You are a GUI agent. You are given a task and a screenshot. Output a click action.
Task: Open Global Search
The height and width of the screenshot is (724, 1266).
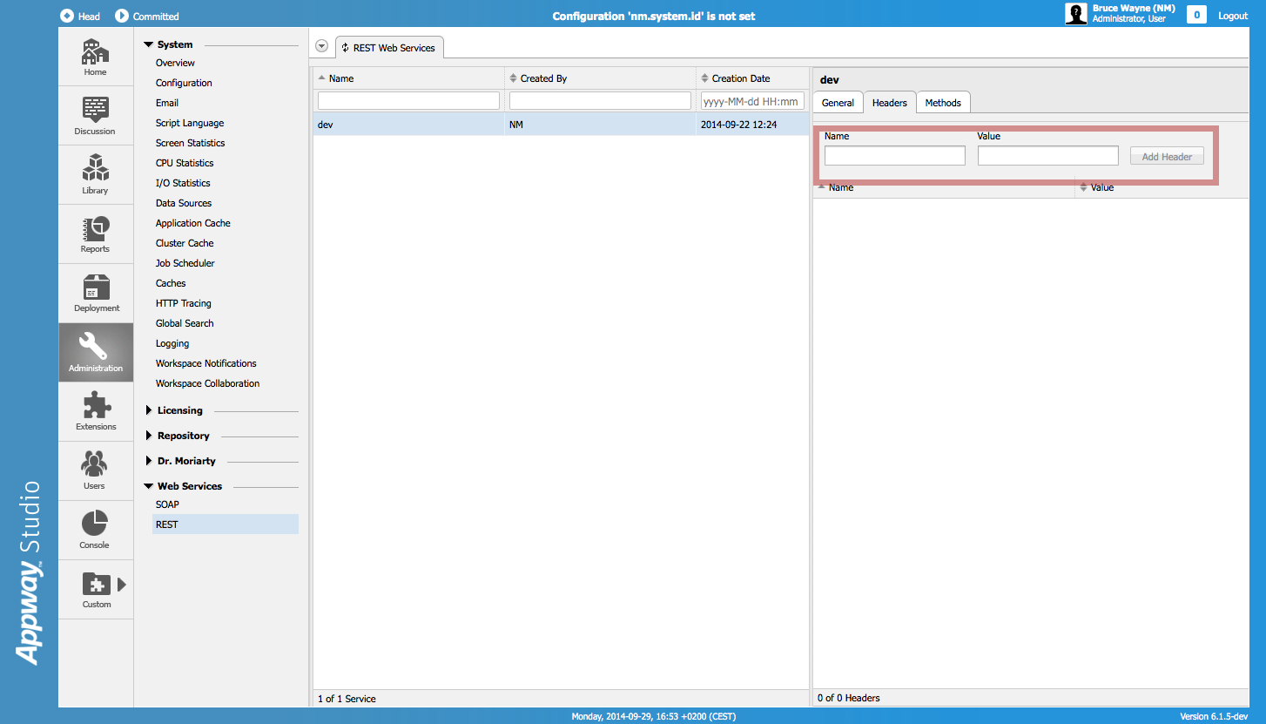tap(185, 323)
